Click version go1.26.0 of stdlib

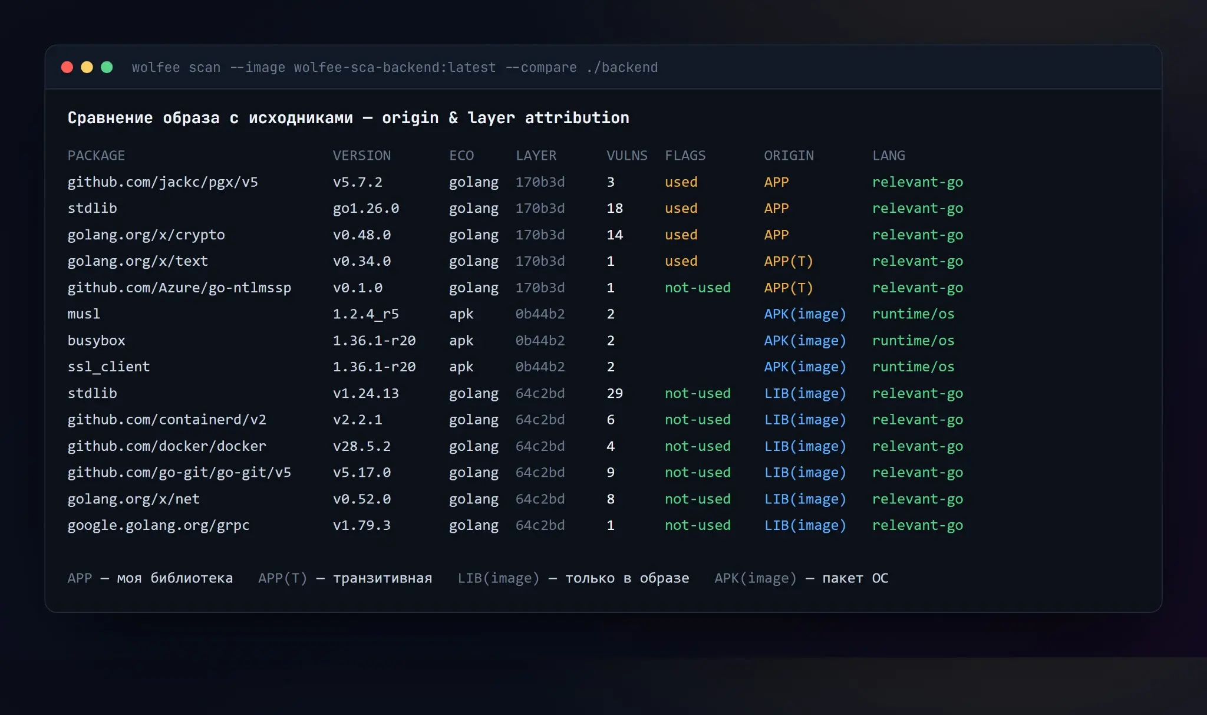(366, 209)
